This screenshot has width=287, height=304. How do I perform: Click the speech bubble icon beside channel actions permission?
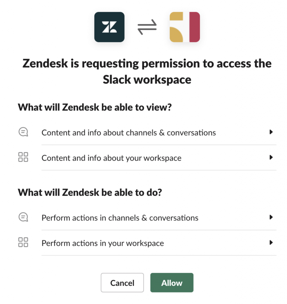(23, 217)
